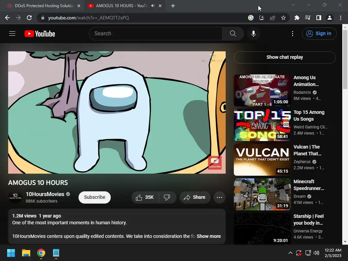Open clock showing 12:22 AM
The height and width of the screenshot is (261, 348).
(x=333, y=253)
